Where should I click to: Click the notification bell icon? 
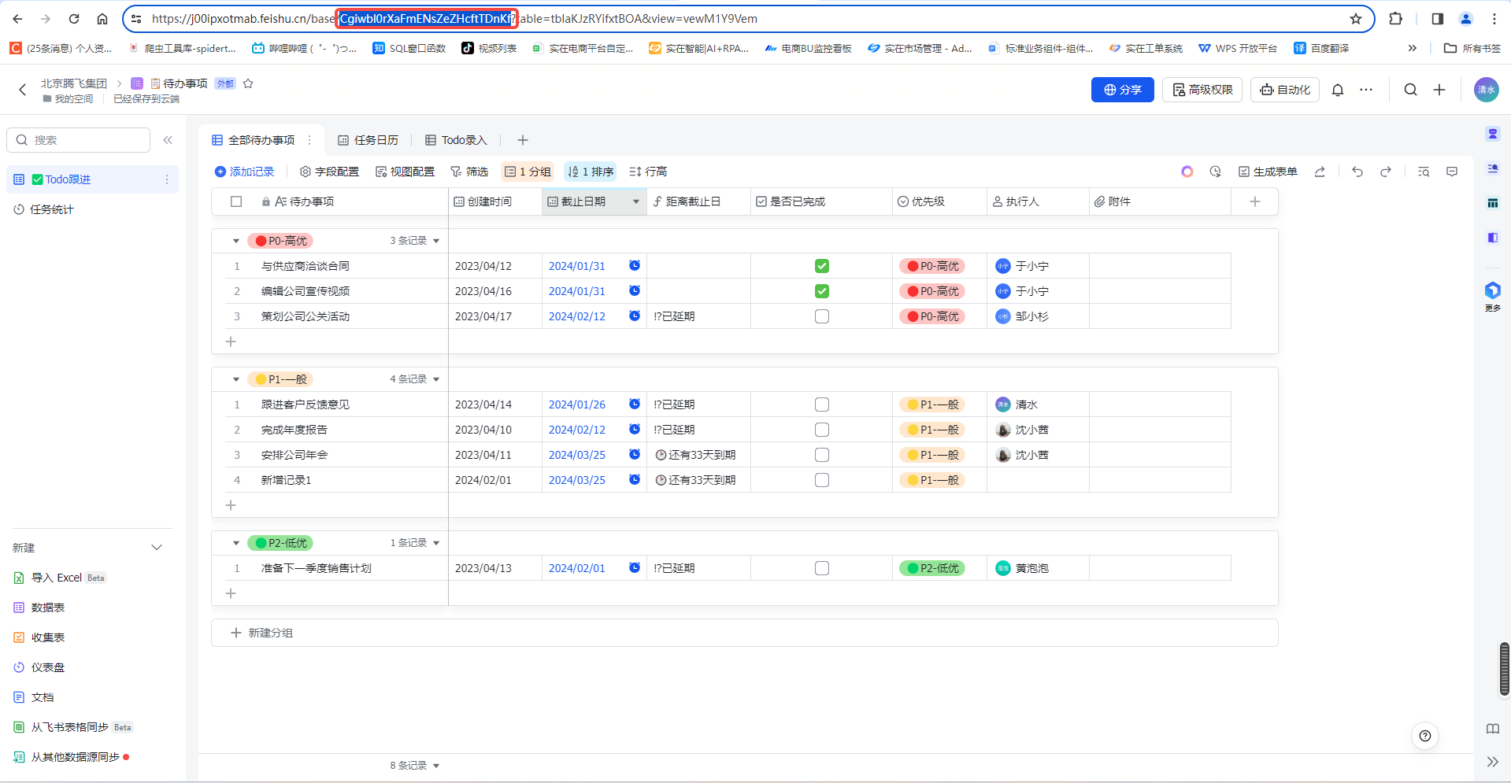click(x=1338, y=90)
